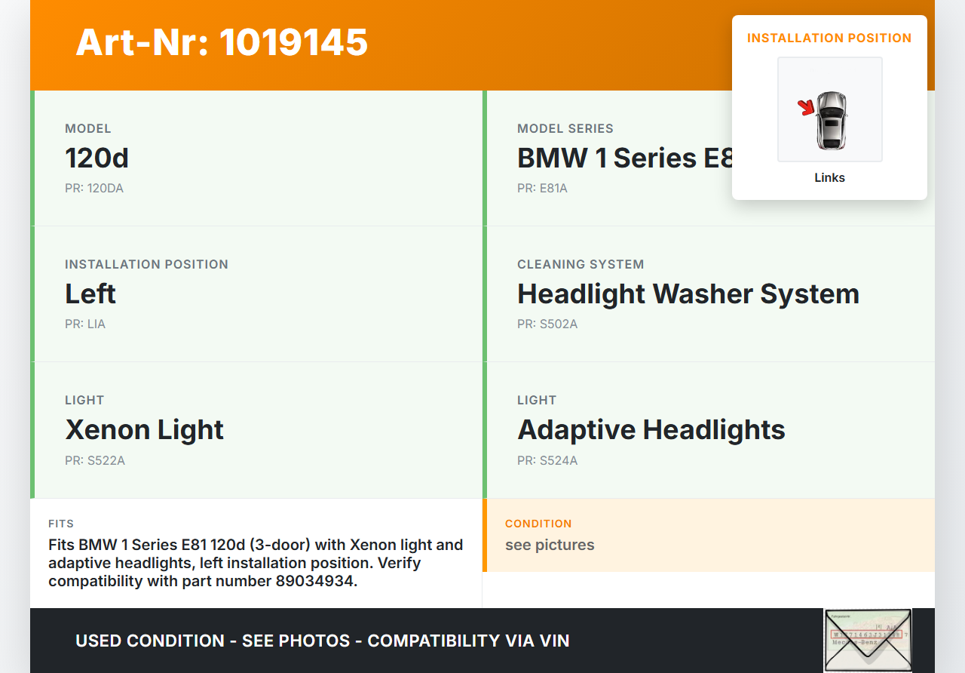The height and width of the screenshot is (673, 965).
Task: Select the Xenon Light value
Action: pyautogui.click(x=145, y=429)
